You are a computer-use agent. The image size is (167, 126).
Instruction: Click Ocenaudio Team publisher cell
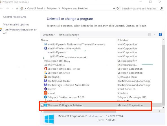pyautogui.click(x=127, y=77)
